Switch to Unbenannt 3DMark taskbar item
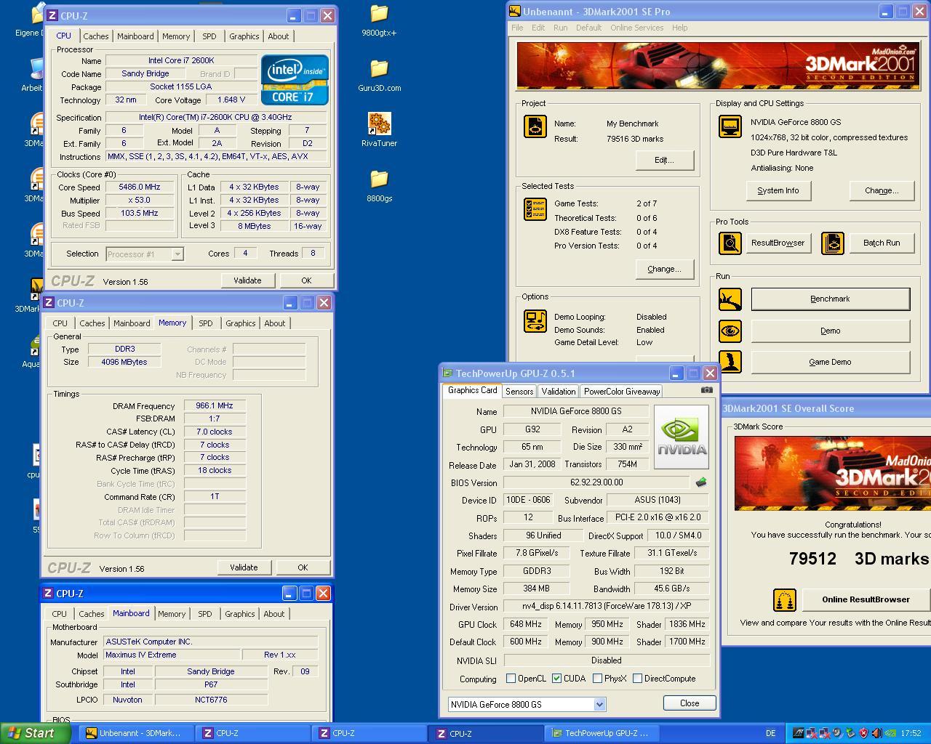Image resolution: width=931 pixels, height=744 pixels. [x=135, y=733]
